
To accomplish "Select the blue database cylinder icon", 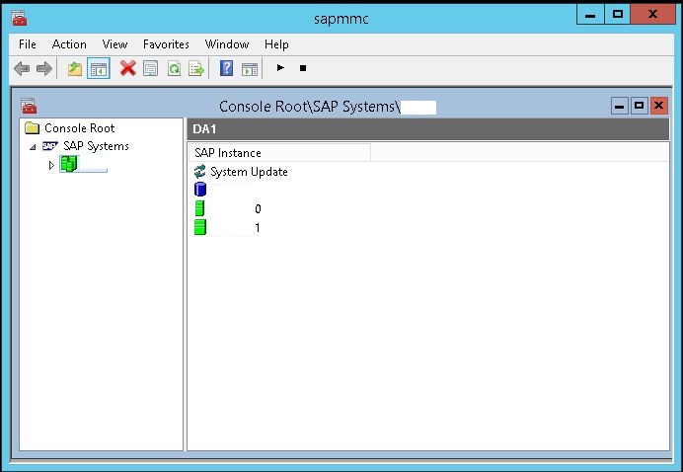I will (x=200, y=190).
